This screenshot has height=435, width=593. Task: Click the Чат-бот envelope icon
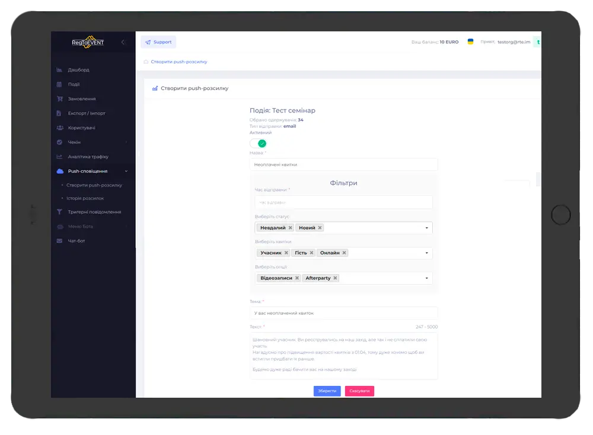tap(59, 241)
